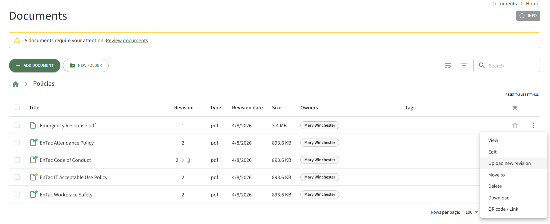This screenshot has height=224, width=550.
Task: Star the Emergency Response.pdf document
Action: (x=515, y=125)
